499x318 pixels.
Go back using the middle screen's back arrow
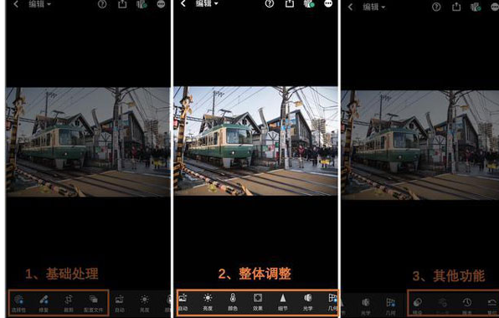pyautogui.click(x=183, y=4)
